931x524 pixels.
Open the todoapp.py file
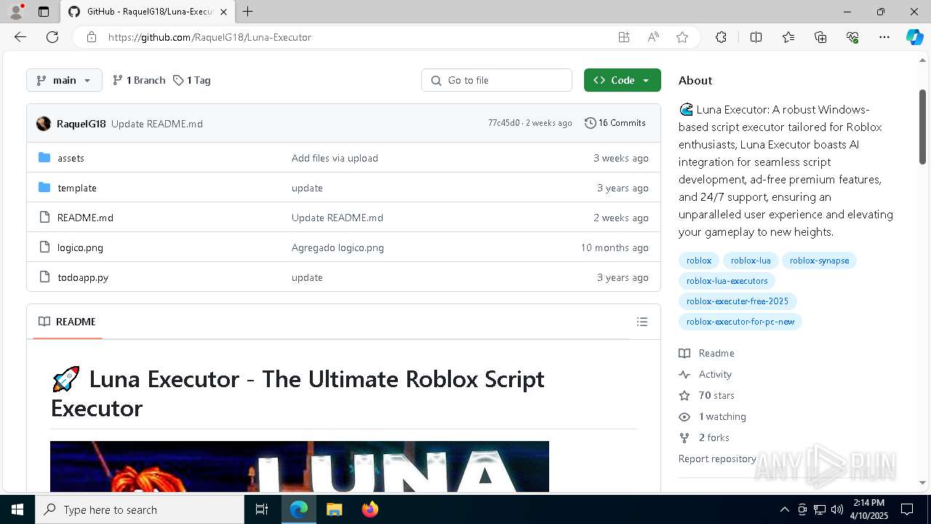click(x=83, y=277)
